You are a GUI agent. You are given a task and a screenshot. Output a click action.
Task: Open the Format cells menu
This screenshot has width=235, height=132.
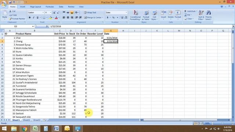pos(178,15)
